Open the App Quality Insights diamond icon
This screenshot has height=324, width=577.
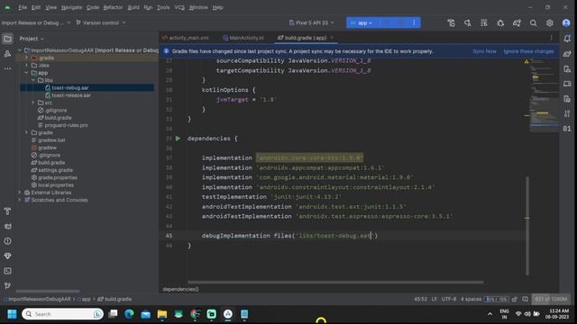(x=7, y=256)
